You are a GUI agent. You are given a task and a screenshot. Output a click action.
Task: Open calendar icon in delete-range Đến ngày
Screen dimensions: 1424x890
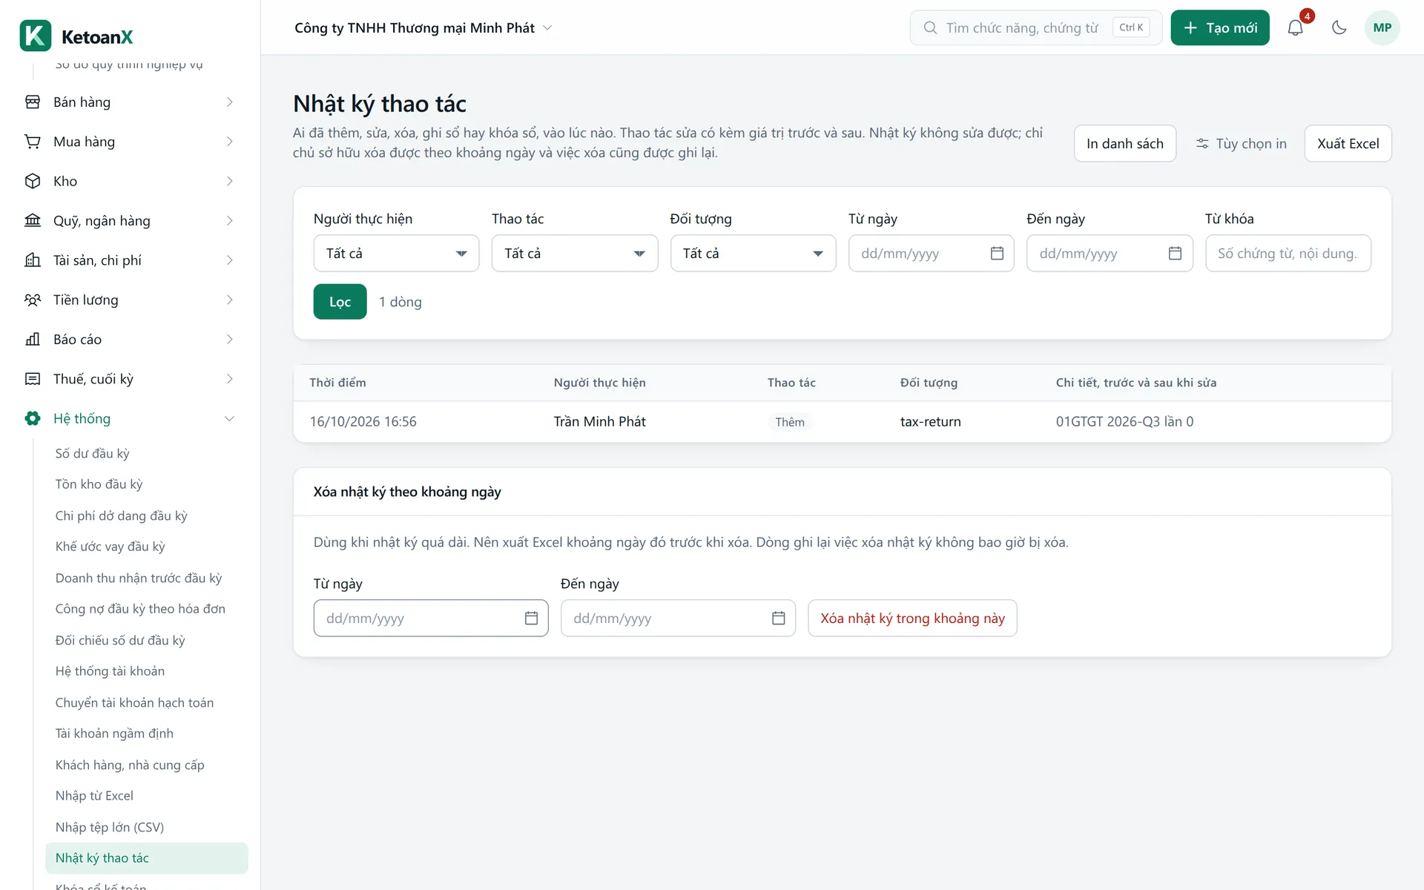click(778, 619)
